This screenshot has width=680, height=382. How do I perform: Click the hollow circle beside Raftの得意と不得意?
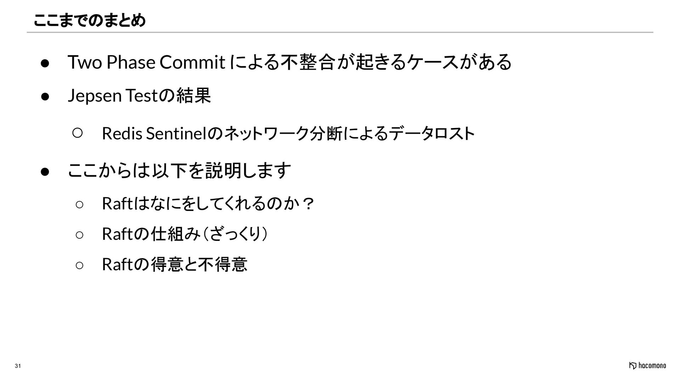point(79,265)
